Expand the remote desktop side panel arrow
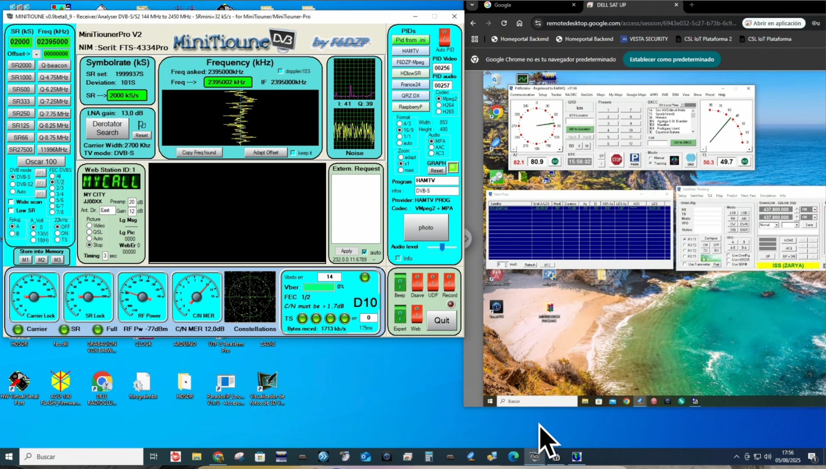This screenshot has height=469, width=826. point(467,239)
